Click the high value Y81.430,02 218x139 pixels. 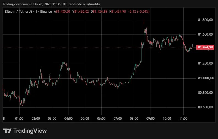(x=80, y=12)
